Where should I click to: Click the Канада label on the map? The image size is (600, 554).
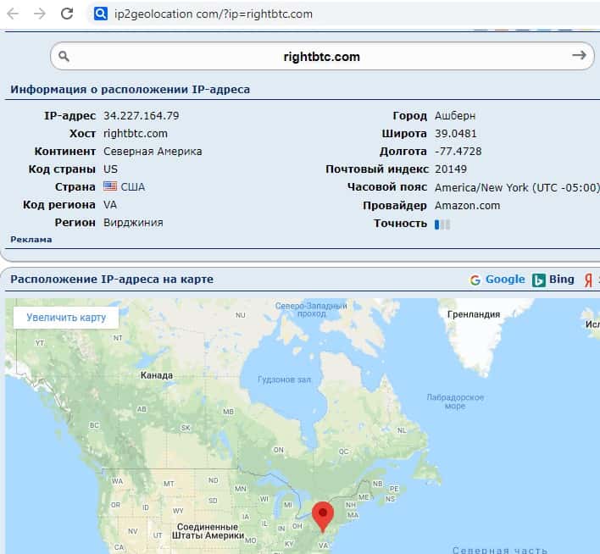point(157,375)
